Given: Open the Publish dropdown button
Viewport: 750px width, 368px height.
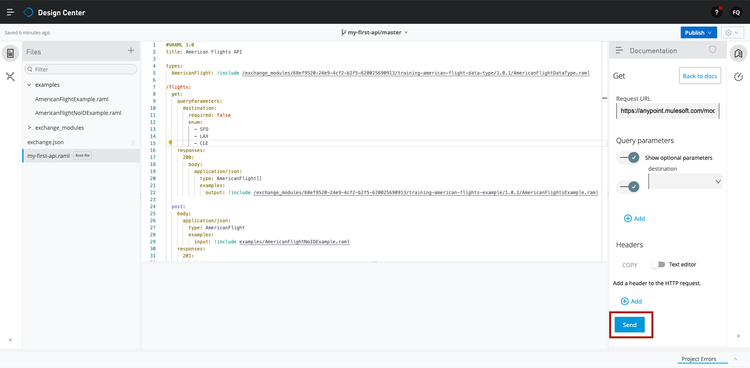Looking at the screenshot, I should click(x=699, y=32).
